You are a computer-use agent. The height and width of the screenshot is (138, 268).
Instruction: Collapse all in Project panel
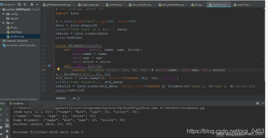pos(25,4)
